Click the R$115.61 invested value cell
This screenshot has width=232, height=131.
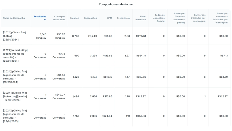point(141,36)
